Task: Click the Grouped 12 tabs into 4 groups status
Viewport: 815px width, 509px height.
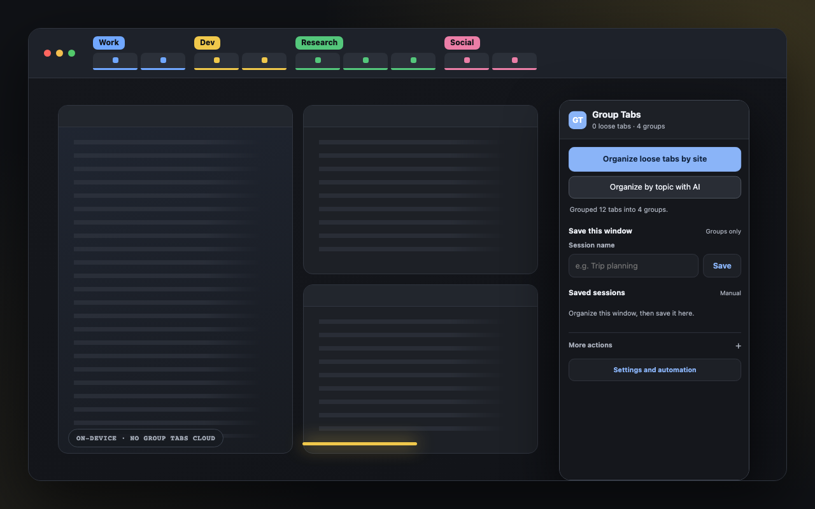Action: pyautogui.click(x=619, y=209)
